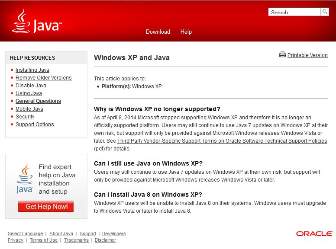The width and height of the screenshot is (336, 249).
Task: Open Support Options link
Action: pyautogui.click(x=35, y=124)
